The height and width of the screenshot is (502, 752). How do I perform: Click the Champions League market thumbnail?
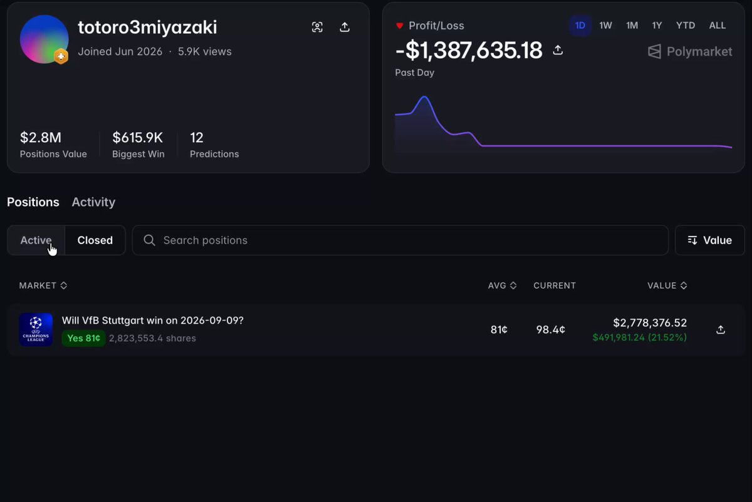click(x=36, y=330)
